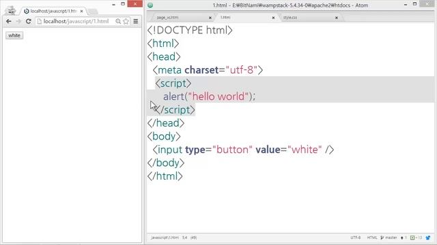Go back in the Chrome browser
The image size is (437, 245).
9,21
